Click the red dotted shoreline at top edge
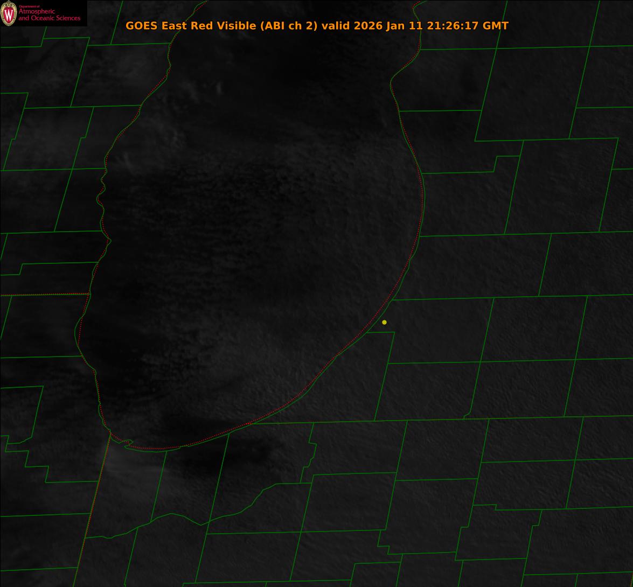Viewport: 633px width, 587px height. click(415, 5)
